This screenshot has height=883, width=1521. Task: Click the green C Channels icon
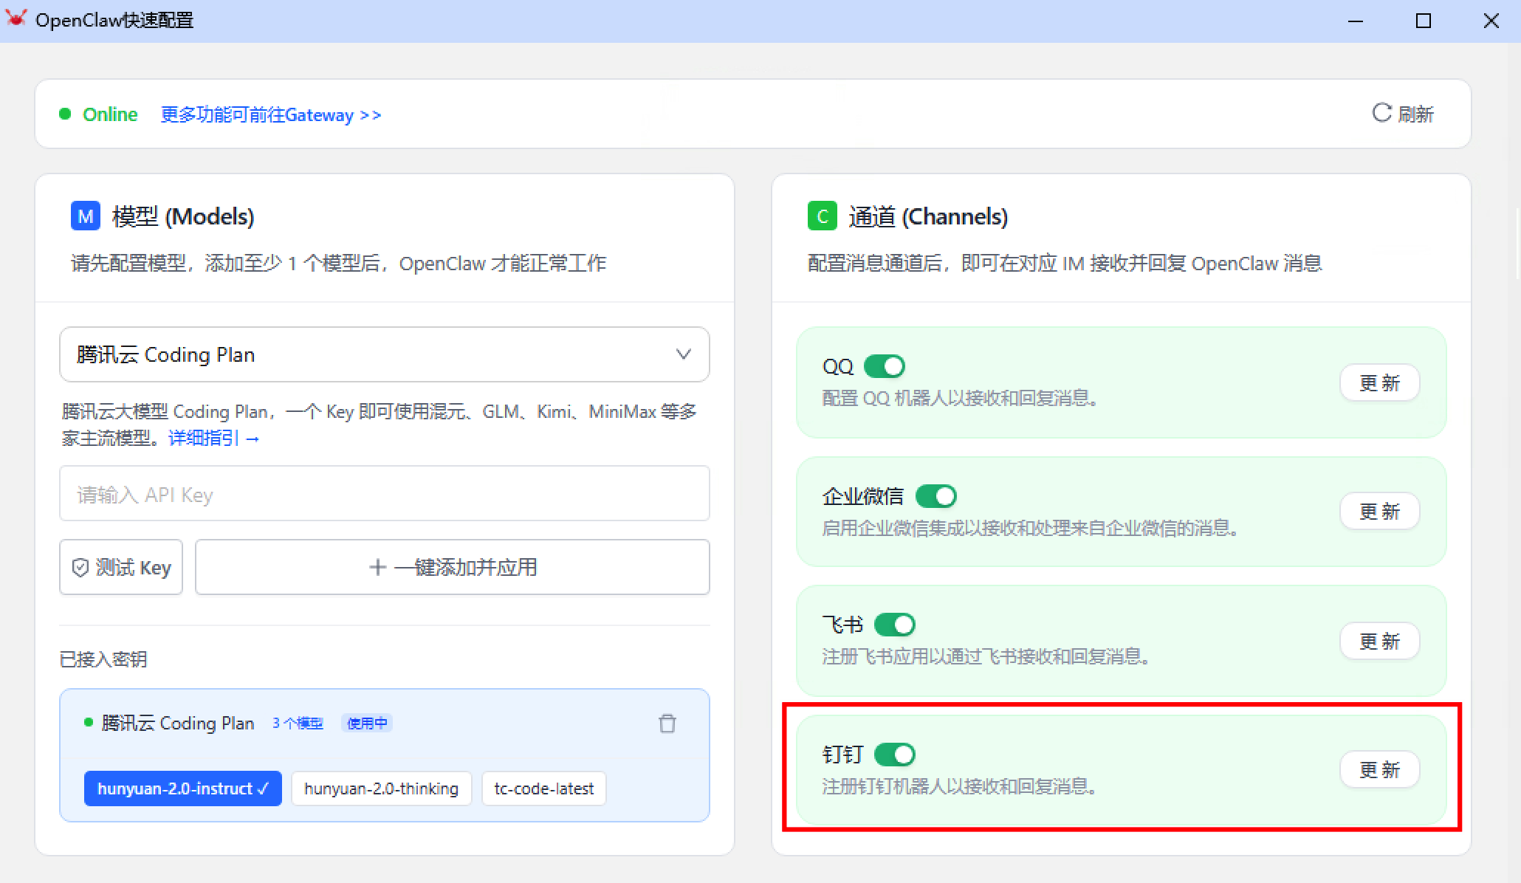click(822, 216)
